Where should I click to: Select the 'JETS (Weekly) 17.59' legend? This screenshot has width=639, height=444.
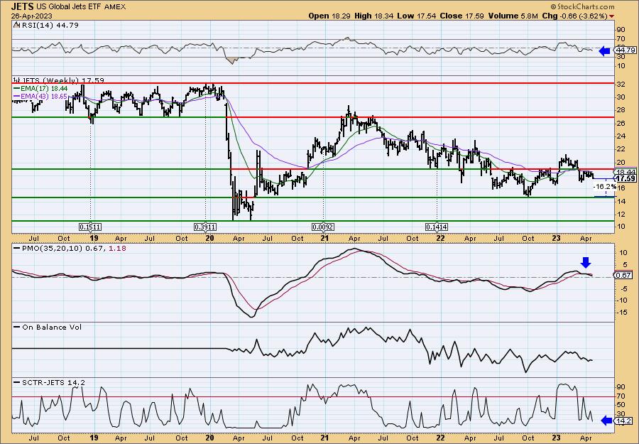point(62,80)
